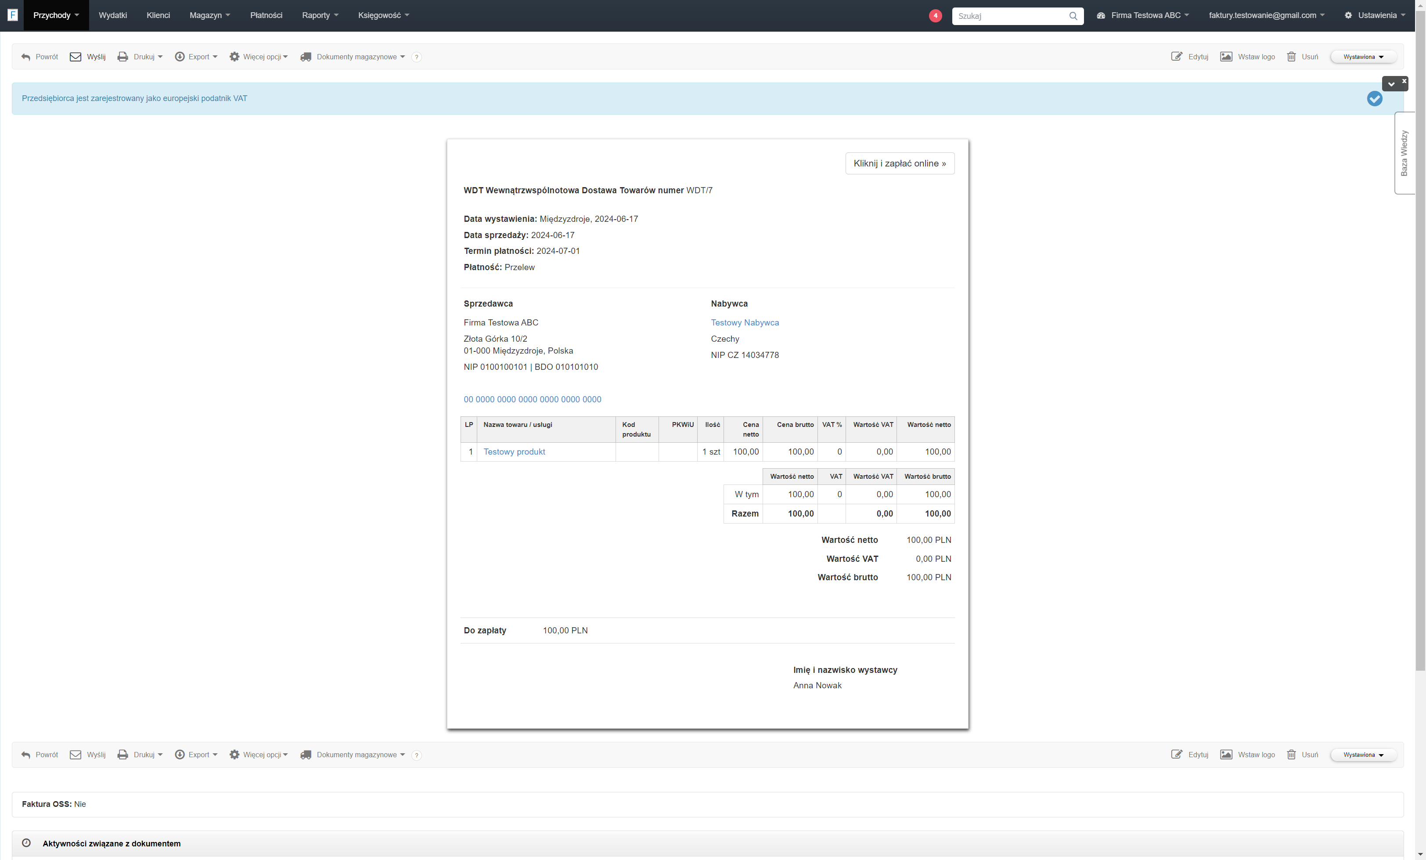Viewport: 1426px width, 860px height.
Task: Open the Przychody menu
Action: point(56,16)
